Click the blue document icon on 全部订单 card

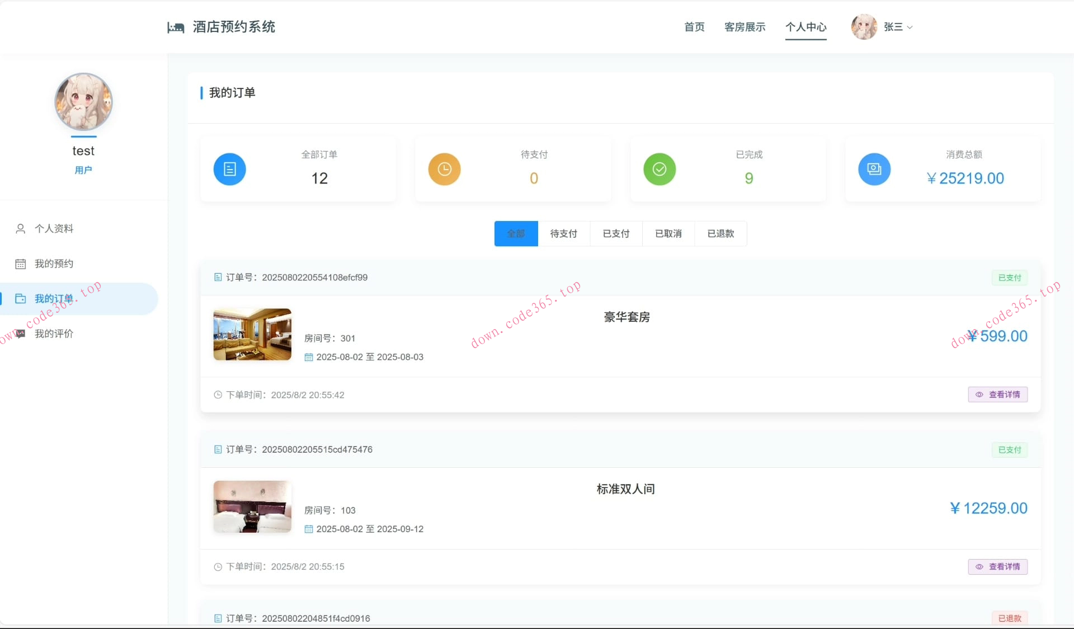229,169
